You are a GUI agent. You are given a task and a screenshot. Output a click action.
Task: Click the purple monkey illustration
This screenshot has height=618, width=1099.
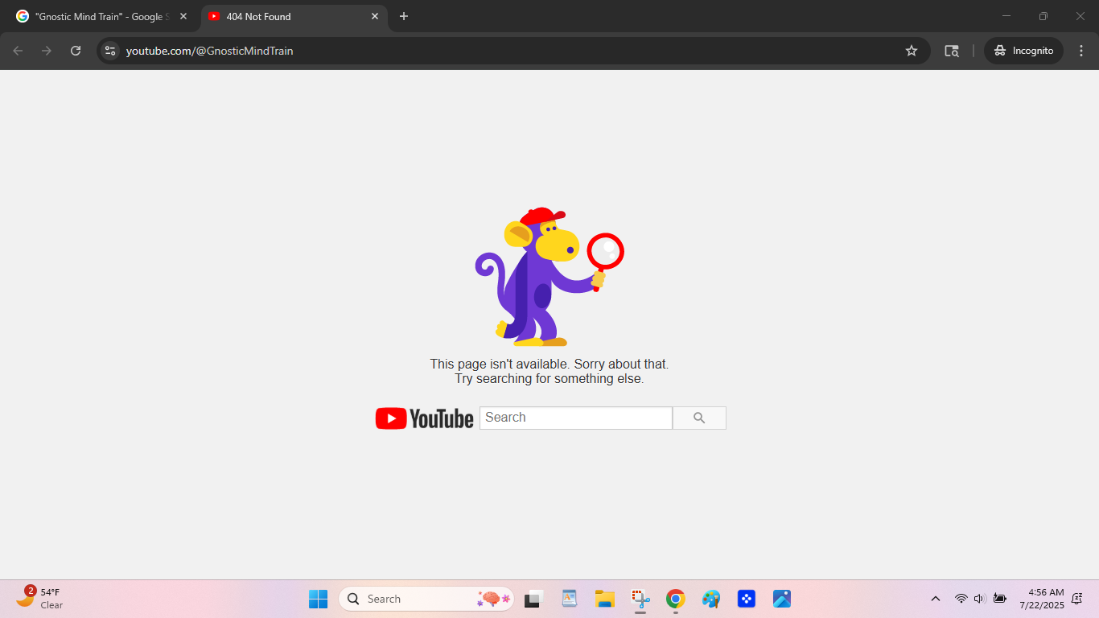click(x=549, y=277)
